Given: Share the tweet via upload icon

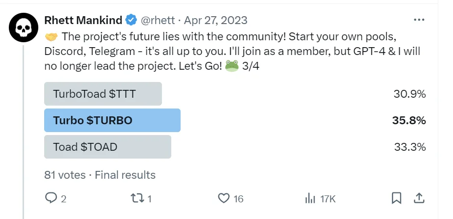Looking at the screenshot, I should [419, 198].
